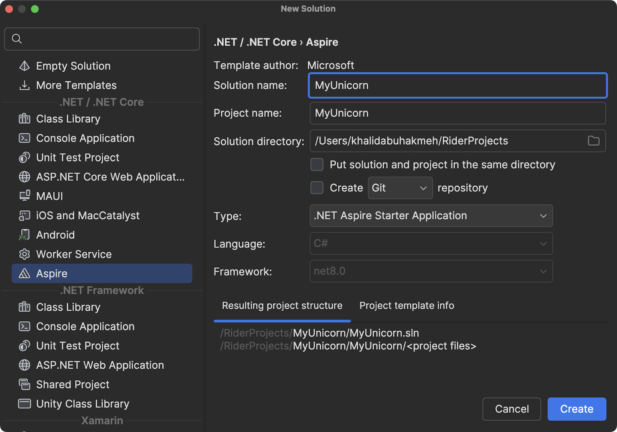Select More Templates text row
This screenshot has height=432, width=617.
click(x=76, y=85)
